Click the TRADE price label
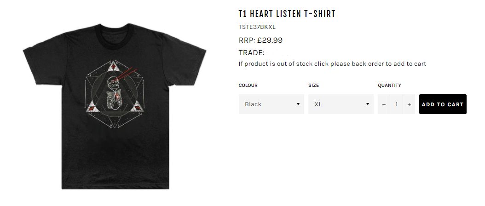 [x=251, y=52]
